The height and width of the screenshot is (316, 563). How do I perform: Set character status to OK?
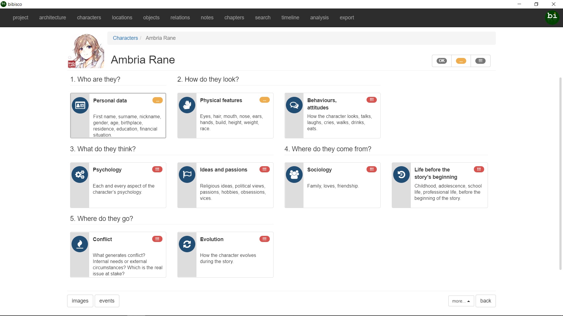click(442, 61)
